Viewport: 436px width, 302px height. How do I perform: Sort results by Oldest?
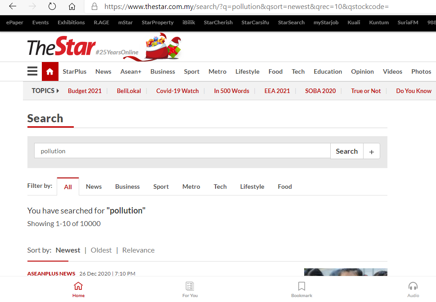(x=101, y=250)
